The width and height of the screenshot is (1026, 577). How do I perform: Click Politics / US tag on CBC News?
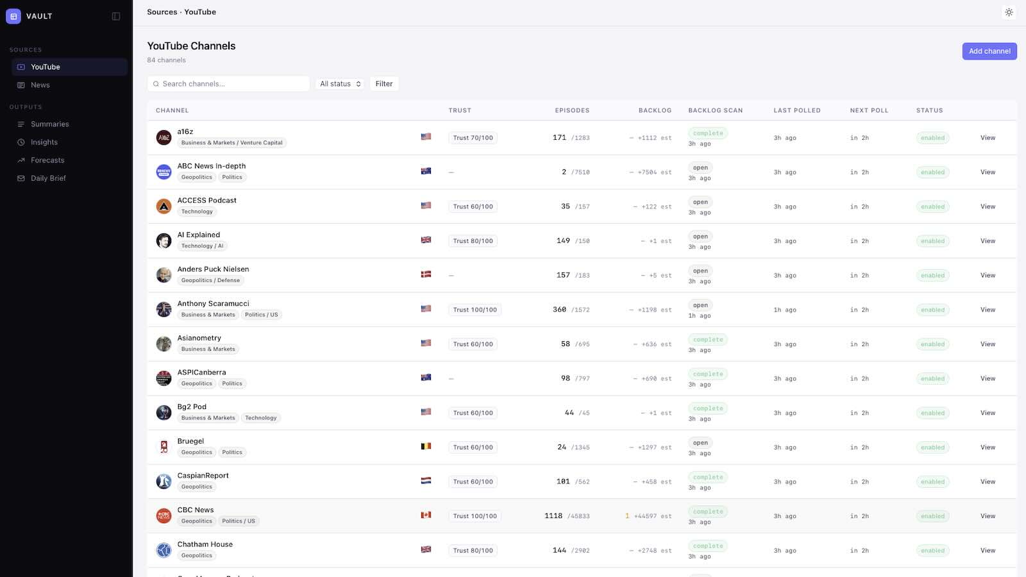[x=239, y=521]
